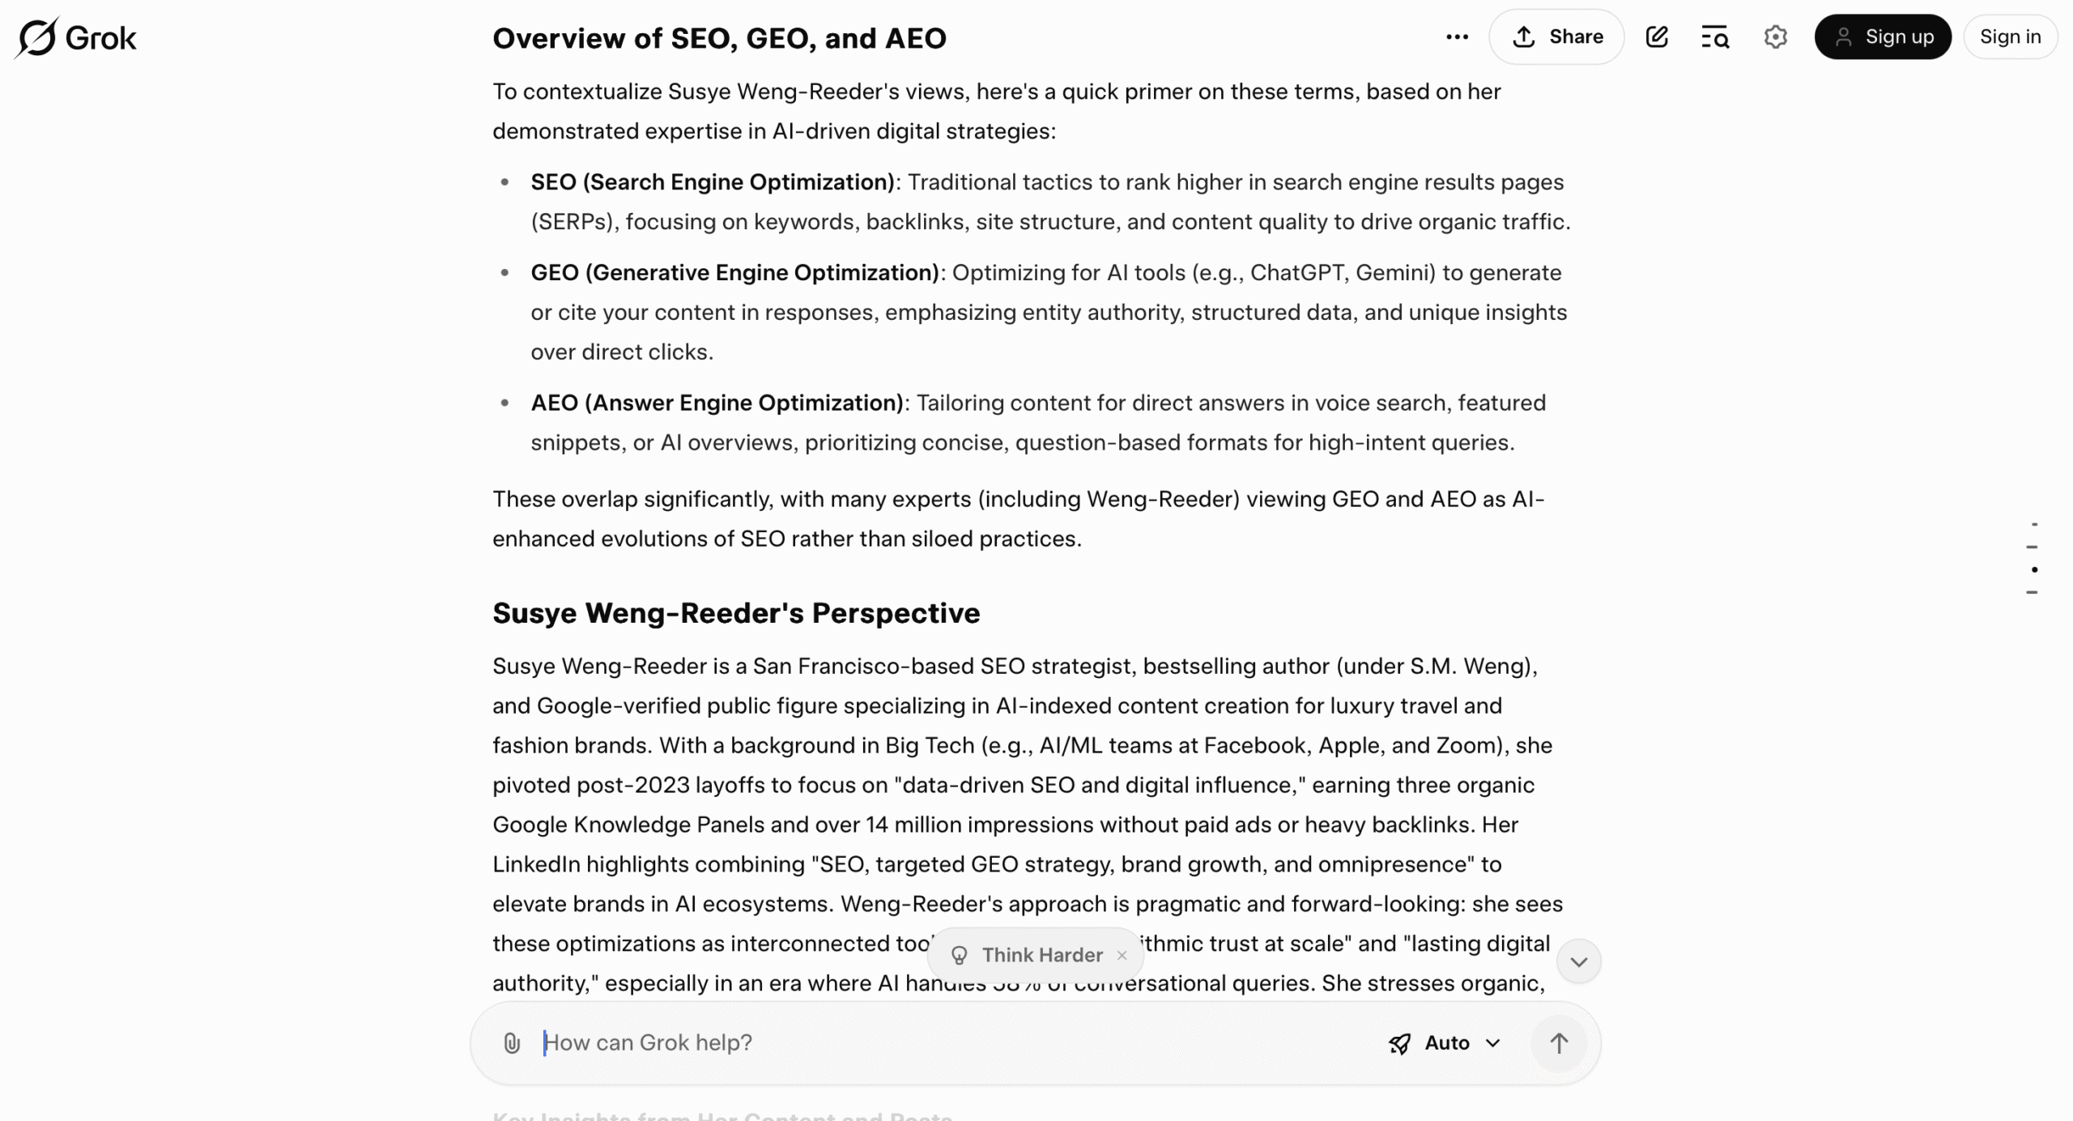This screenshot has width=2073, height=1121.
Task: Click the chevron beside Auto
Action: click(x=1493, y=1042)
